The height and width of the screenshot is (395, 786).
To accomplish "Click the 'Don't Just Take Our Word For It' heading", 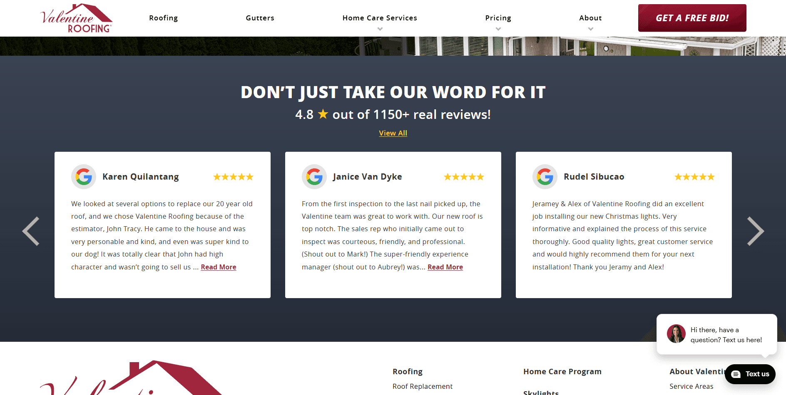I will pyautogui.click(x=393, y=92).
